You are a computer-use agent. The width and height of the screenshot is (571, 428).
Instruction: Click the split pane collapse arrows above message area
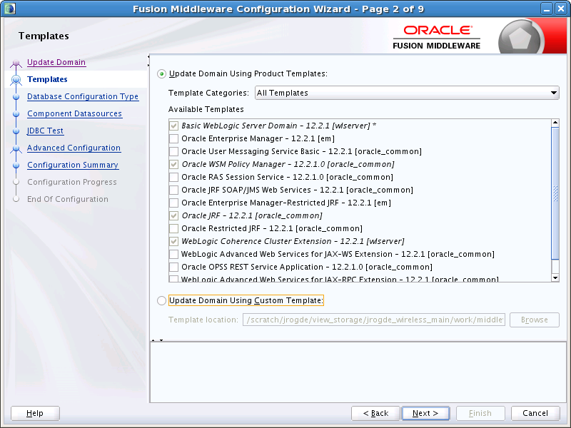(x=157, y=340)
